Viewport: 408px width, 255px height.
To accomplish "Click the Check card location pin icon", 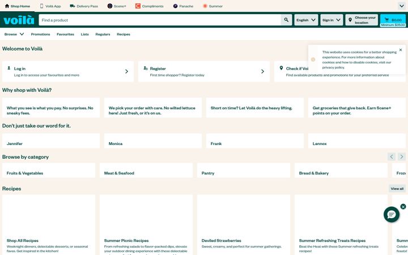I will tap(281, 68).
